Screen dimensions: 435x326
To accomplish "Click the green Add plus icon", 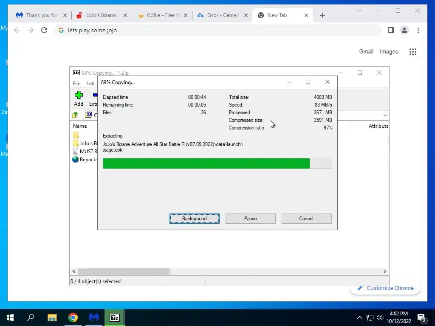I will pyautogui.click(x=79, y=95).
